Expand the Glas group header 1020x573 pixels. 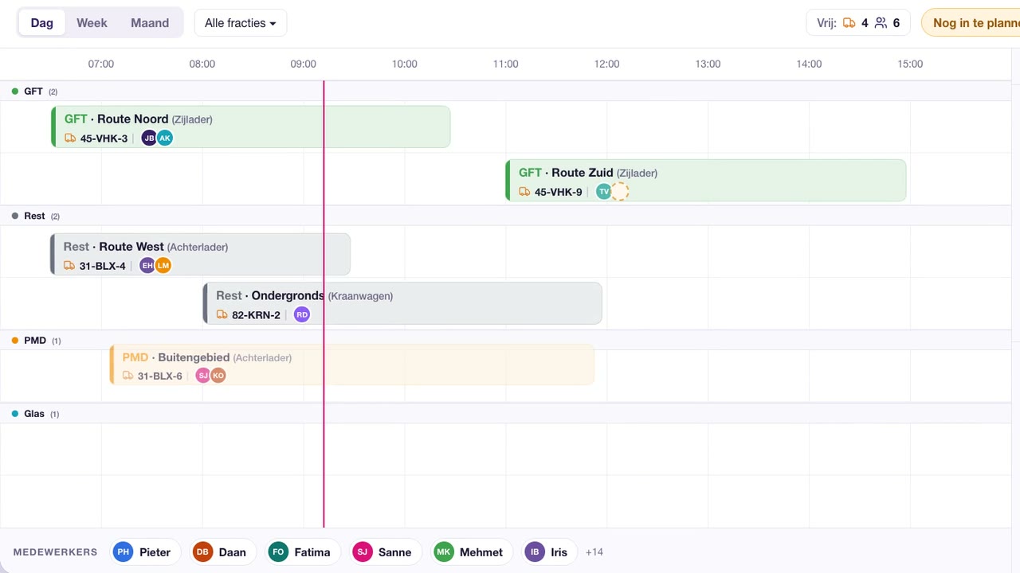tap(505, 414)
